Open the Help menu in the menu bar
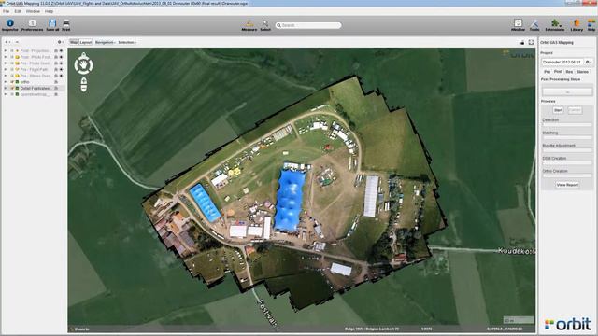Screen dimensions: 598x336 [49, 11]
